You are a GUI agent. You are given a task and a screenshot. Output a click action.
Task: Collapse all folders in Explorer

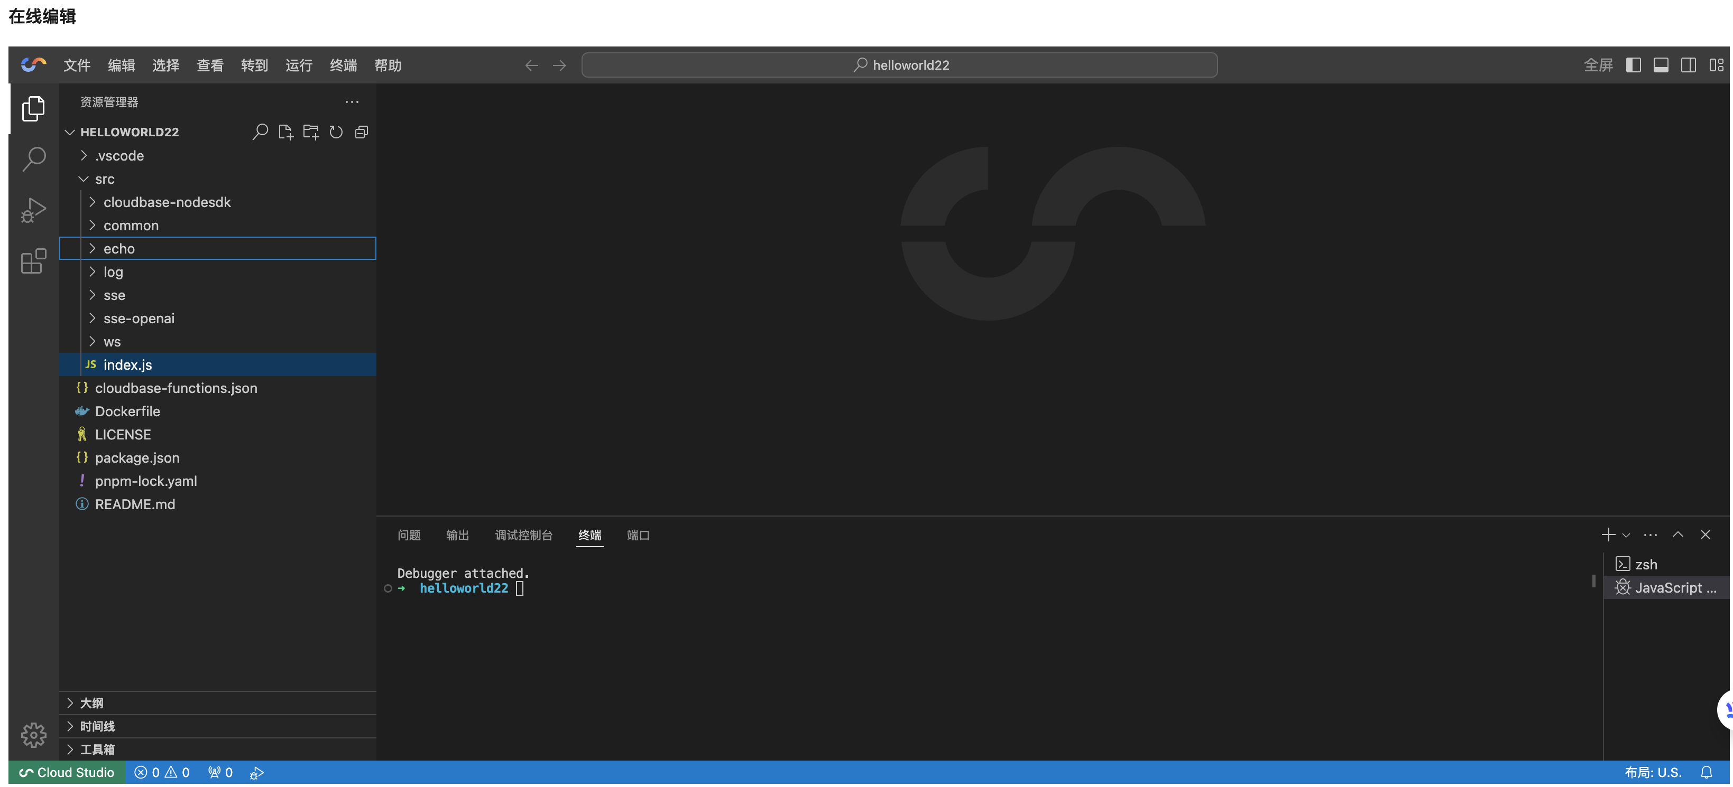(362, 131)
